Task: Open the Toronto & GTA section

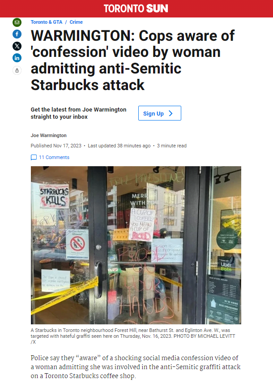Action: pos(47,22)
